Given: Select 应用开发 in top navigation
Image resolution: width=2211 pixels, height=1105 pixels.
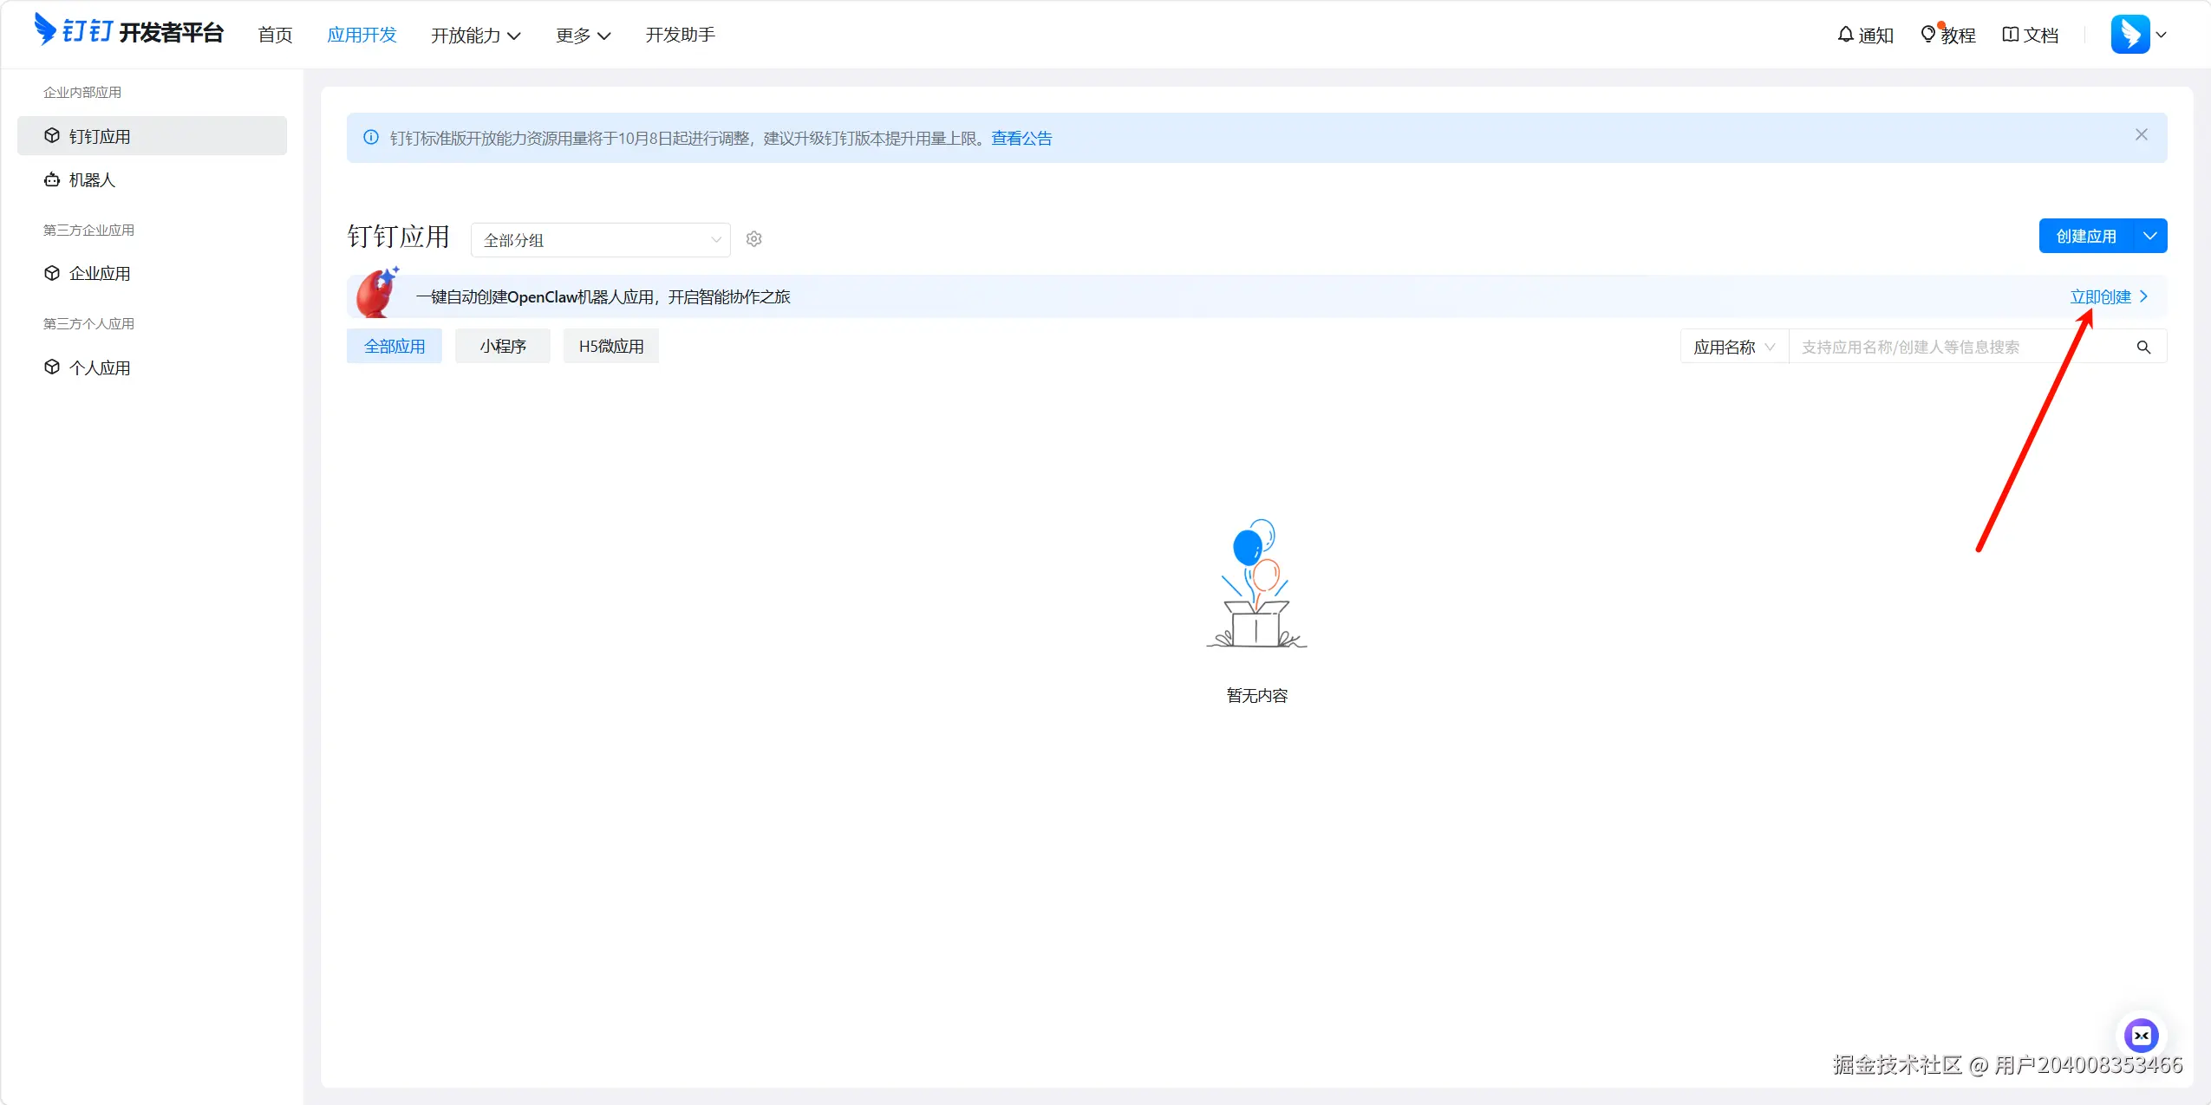Looking at the screenshot, I should point(362,36).
